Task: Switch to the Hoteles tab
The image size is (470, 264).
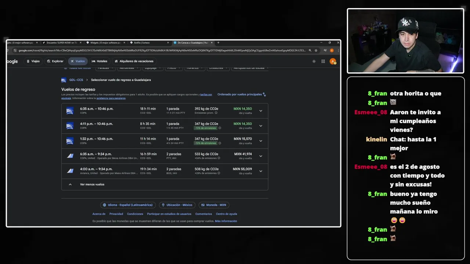Action: click(100, 61)
